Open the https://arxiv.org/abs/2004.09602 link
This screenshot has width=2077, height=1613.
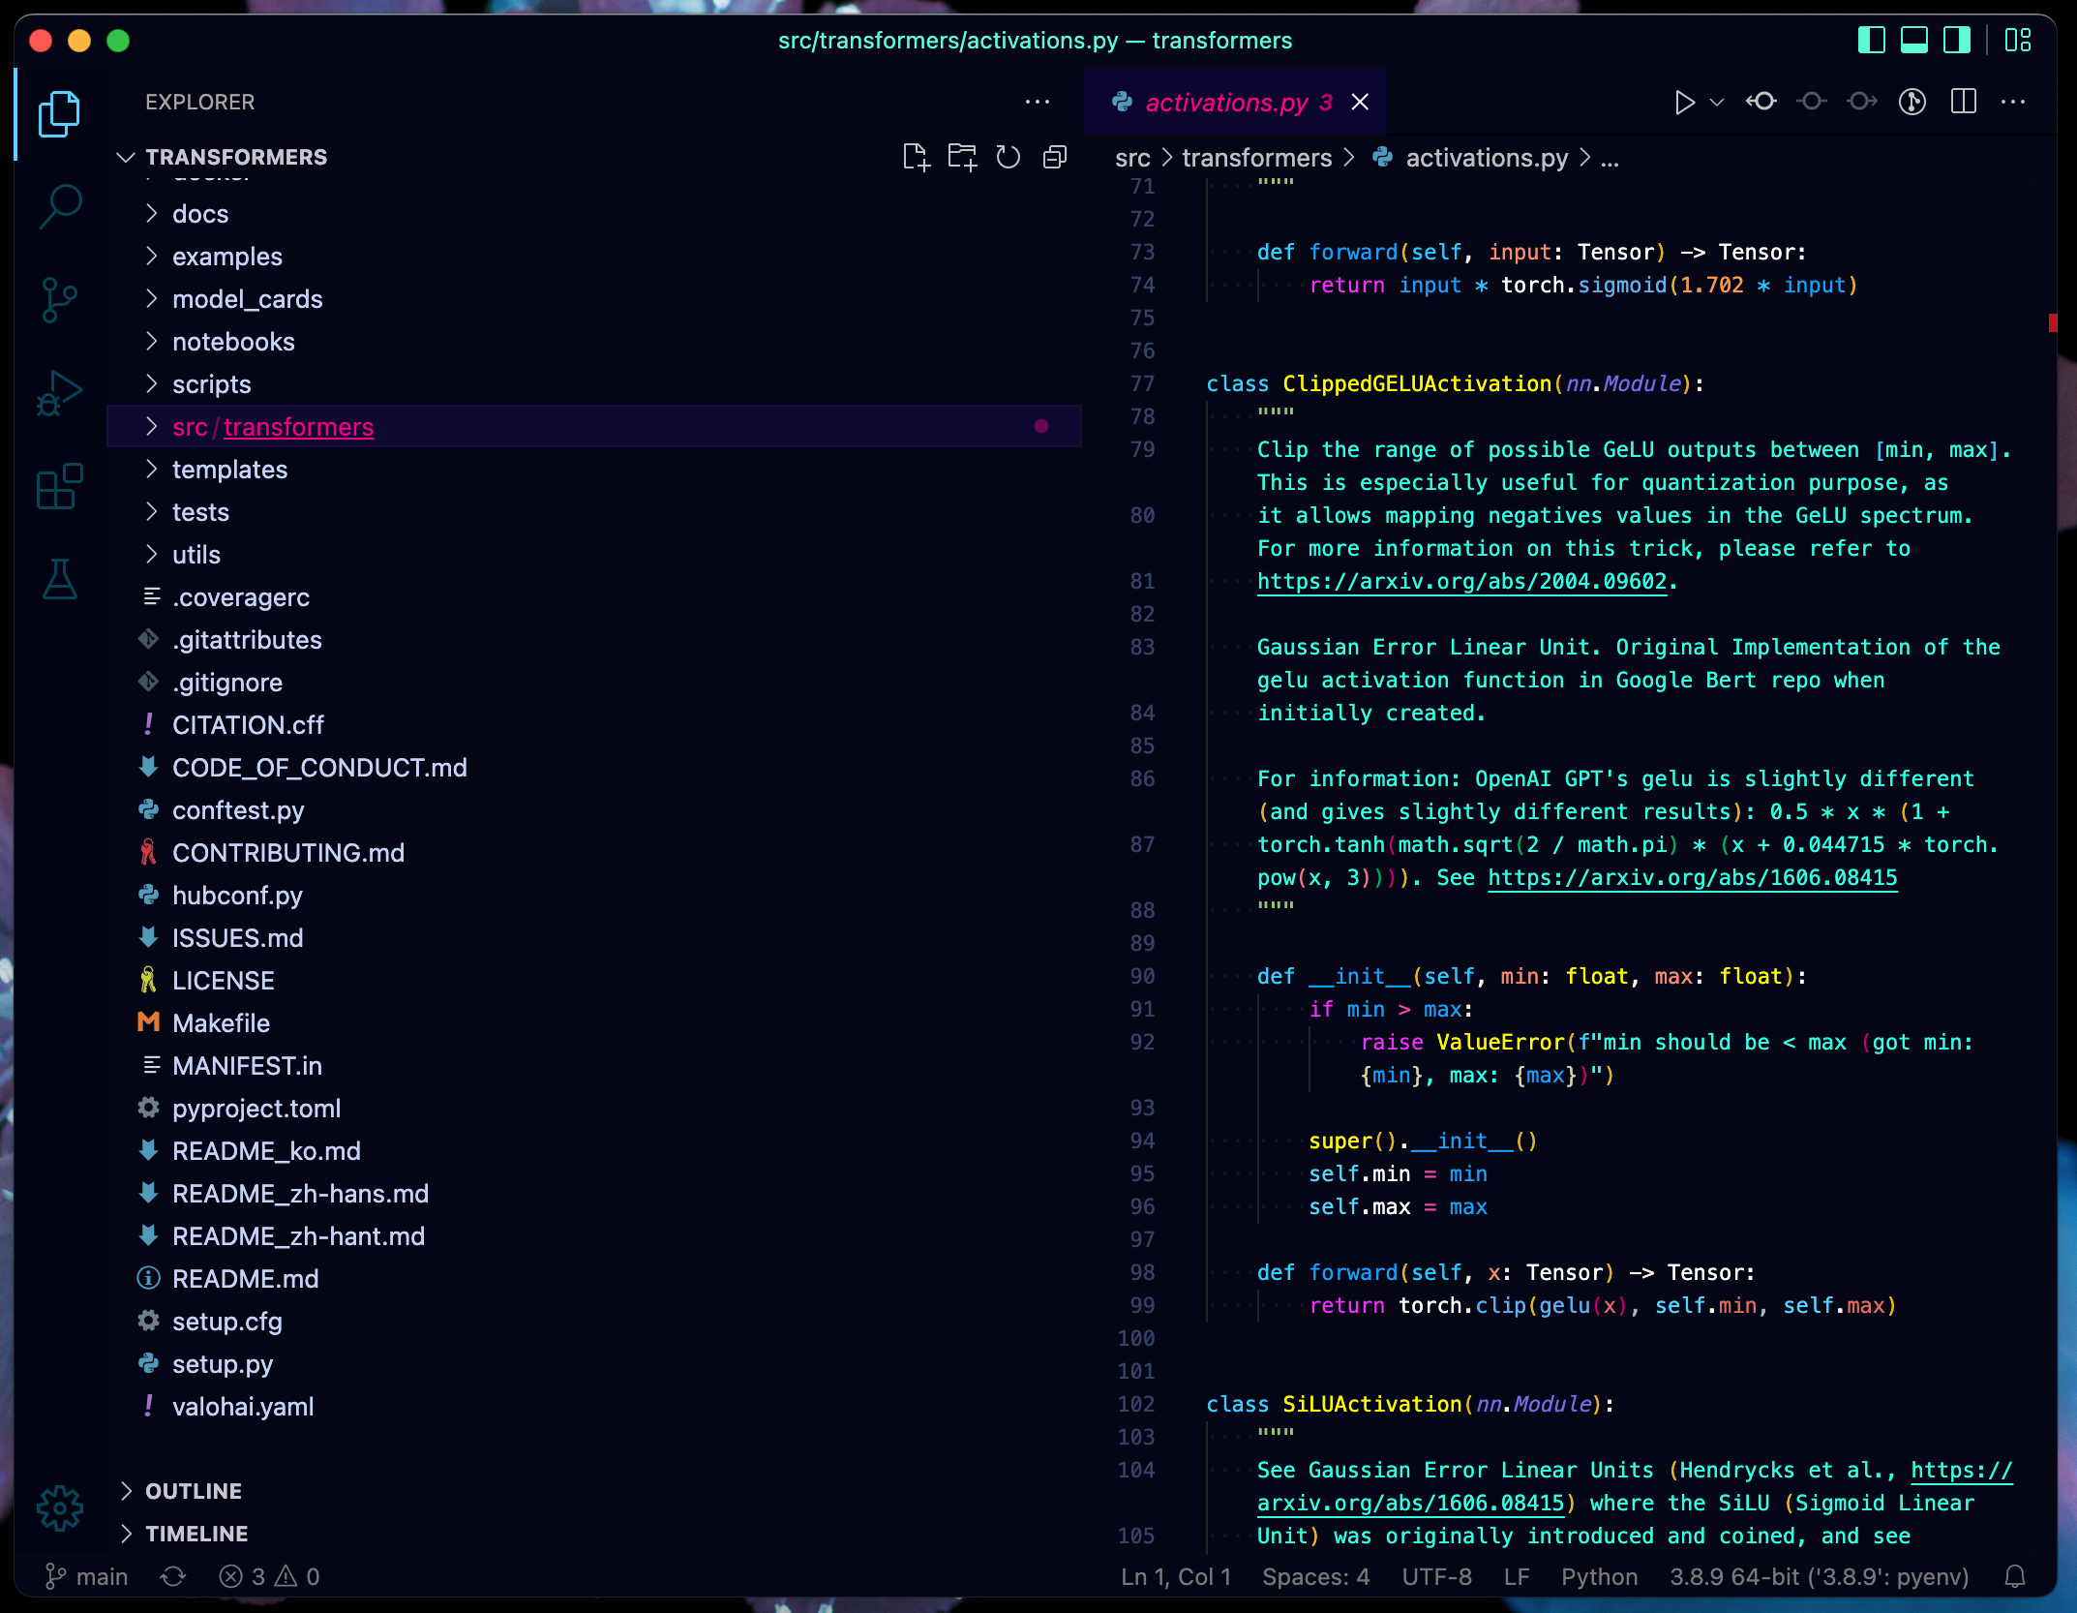click(x=1460, y=580)
